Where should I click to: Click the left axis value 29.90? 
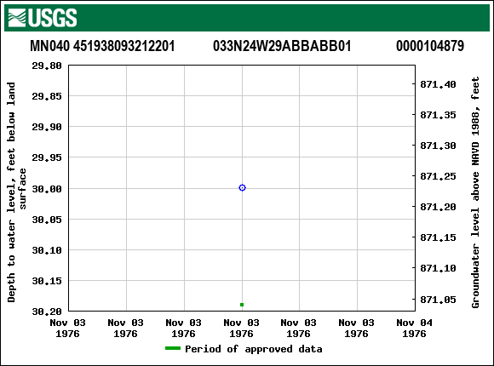[x=47, y=127]
